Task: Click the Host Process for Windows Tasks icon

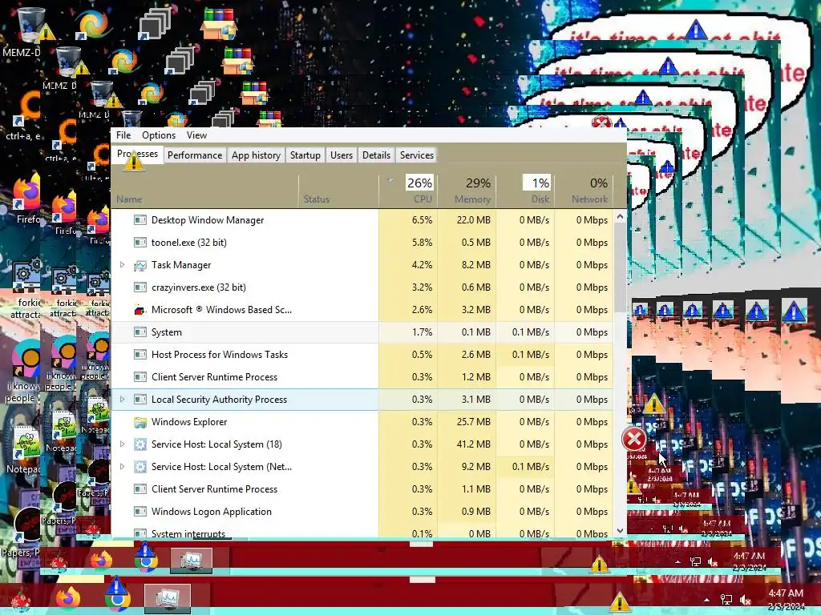Action: pyautogui.click(x=140, y=355)
